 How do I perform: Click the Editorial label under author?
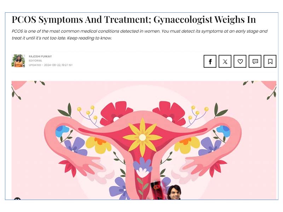[x=35, y=60]
